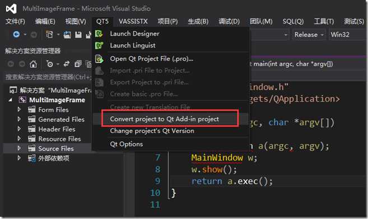Screen dimensions: 368x219
Task: Expand the Generated Files node
Action: pyautogui.click(x=19, y=119)
